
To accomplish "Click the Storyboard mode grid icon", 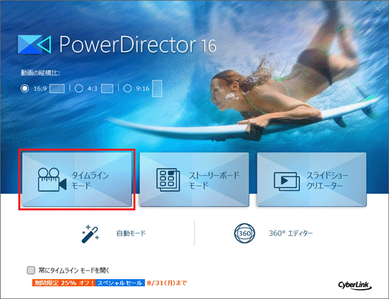I will tap(168, 180).
